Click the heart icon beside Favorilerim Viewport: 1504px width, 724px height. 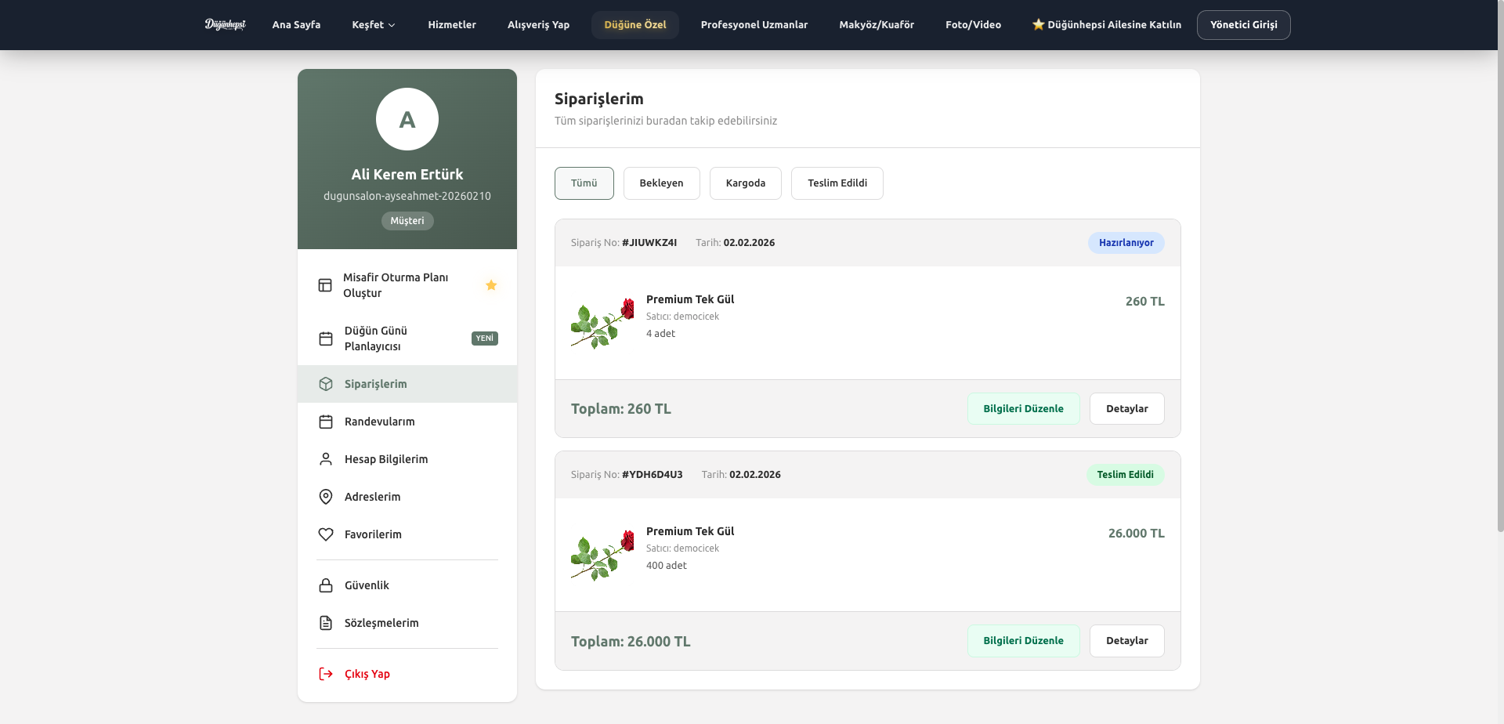point(326,534)
